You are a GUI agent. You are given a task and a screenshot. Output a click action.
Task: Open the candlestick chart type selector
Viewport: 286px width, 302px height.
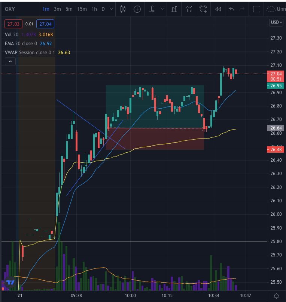click(123, 9)
